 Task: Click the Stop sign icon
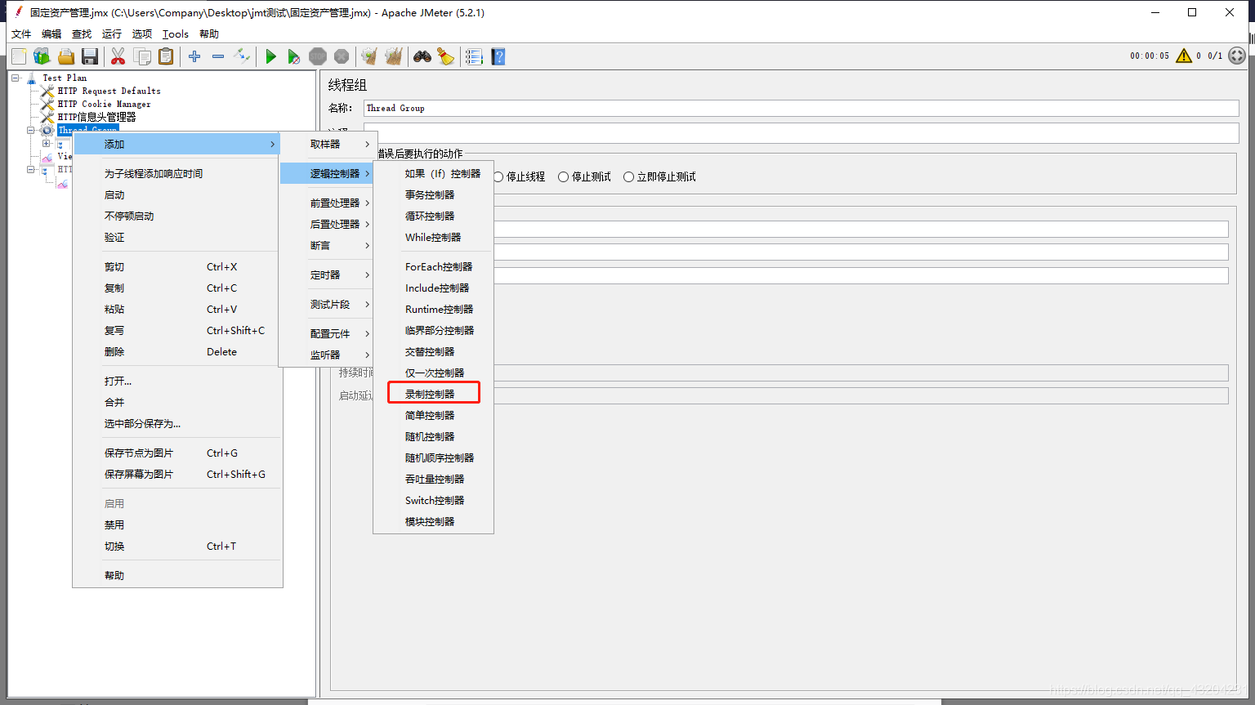[318, 56]
